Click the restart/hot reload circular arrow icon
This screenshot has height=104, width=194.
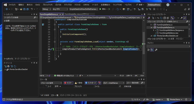pyautogui.click(x=118, y=9)
